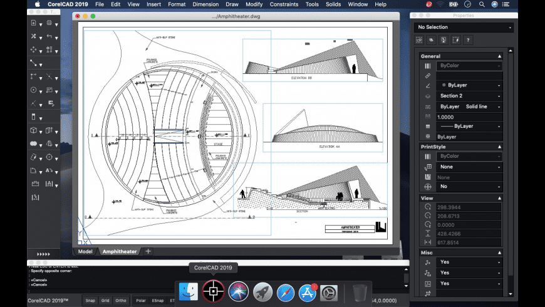
Task: Add a new sheet with plus button
Action: tap(148, 251)
